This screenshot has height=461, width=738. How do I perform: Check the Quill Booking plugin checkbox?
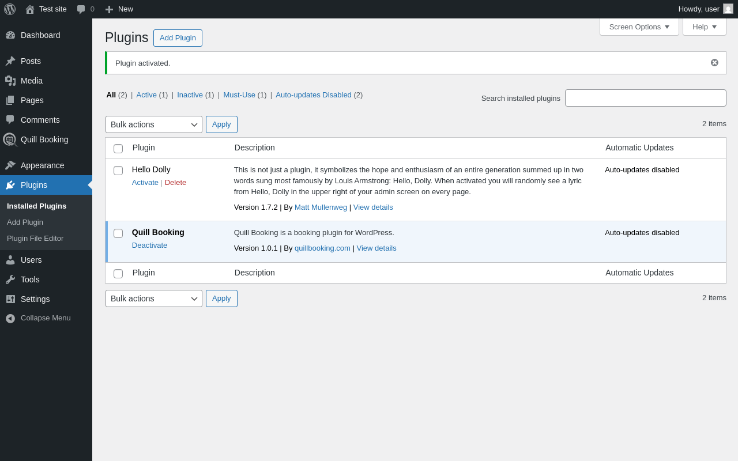tap(118, 233)
